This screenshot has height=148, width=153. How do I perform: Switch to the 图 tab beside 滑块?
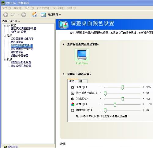[83, 81]
